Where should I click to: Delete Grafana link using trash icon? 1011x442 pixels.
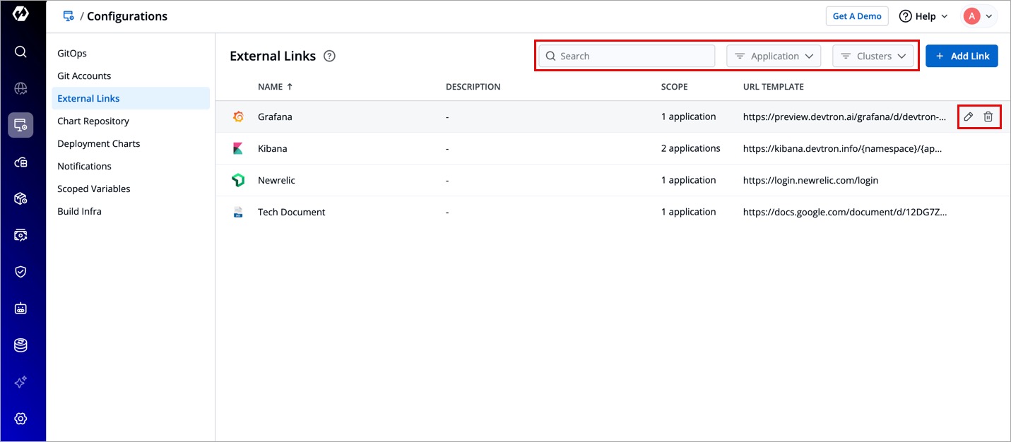tap(988, 117)
